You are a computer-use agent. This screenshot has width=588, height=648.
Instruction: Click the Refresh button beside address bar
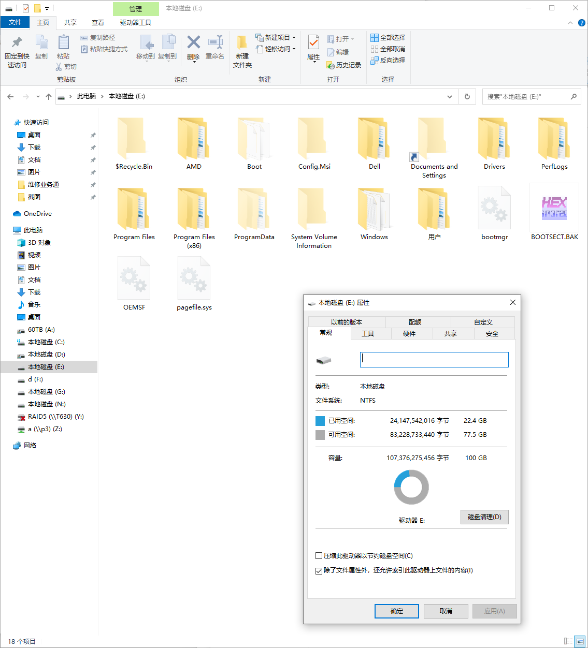coord(467,97)
